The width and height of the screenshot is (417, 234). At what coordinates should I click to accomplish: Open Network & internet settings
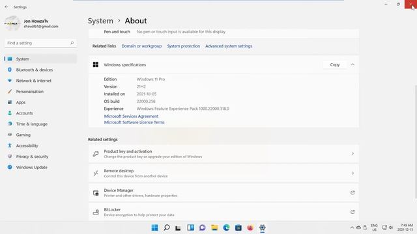[40, 81]
